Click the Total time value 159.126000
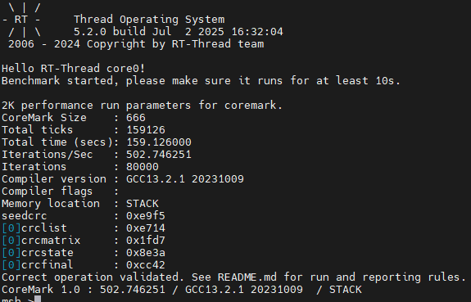Screen dimensions: 471x302 click(x=159, y=142)
